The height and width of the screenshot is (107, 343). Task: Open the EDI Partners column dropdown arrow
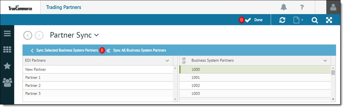pyautogui.click(x=167, y=60)
